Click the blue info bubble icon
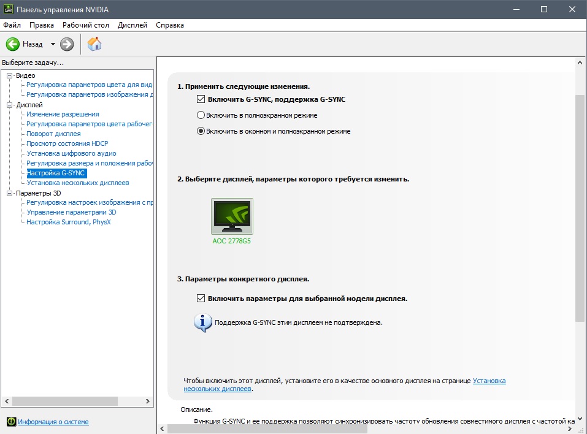 point(203,322)
